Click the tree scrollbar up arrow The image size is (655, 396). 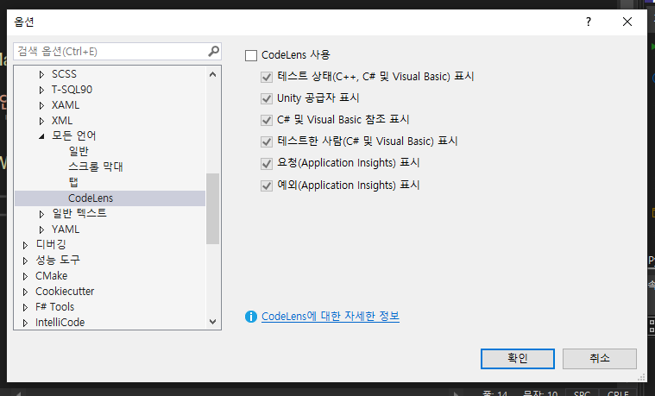212,75
